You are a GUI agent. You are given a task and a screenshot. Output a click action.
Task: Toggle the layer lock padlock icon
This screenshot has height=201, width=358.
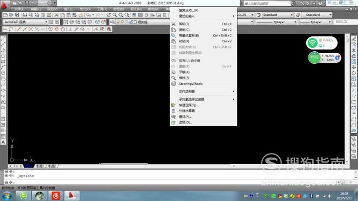(131, 22)
